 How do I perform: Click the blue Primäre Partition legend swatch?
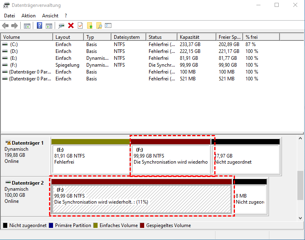[x=51, y=225]
